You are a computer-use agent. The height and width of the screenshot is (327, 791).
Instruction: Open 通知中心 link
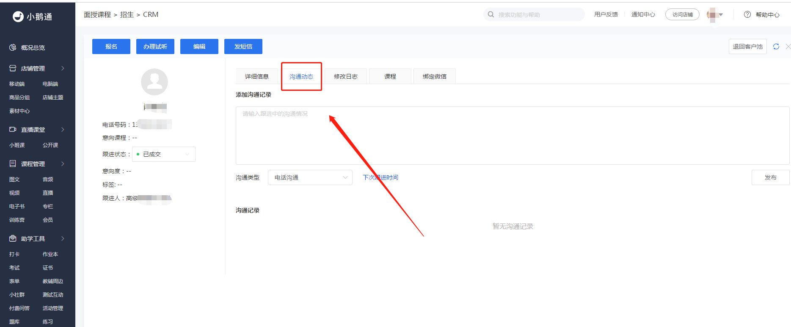(x=643, y=14)
